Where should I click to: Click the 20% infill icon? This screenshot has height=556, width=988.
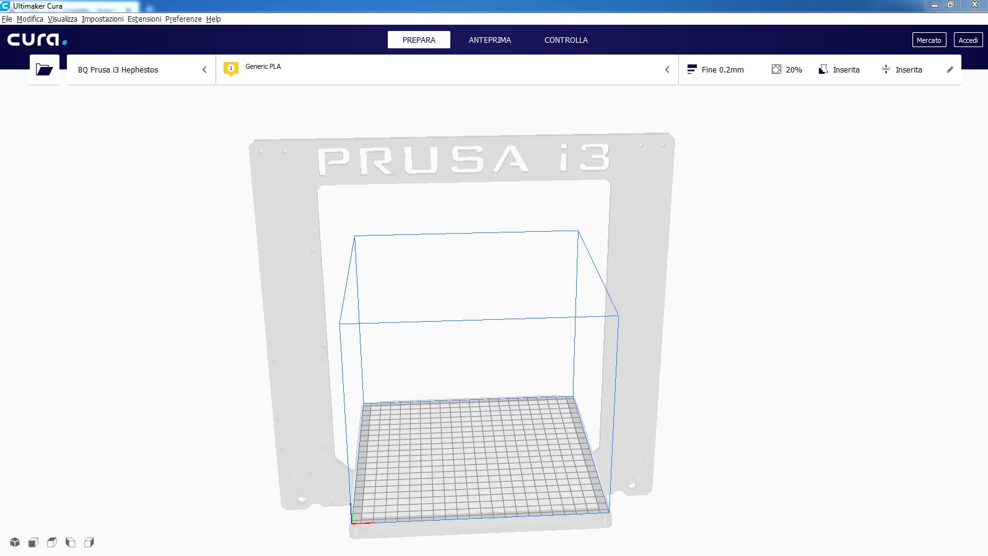776,69
